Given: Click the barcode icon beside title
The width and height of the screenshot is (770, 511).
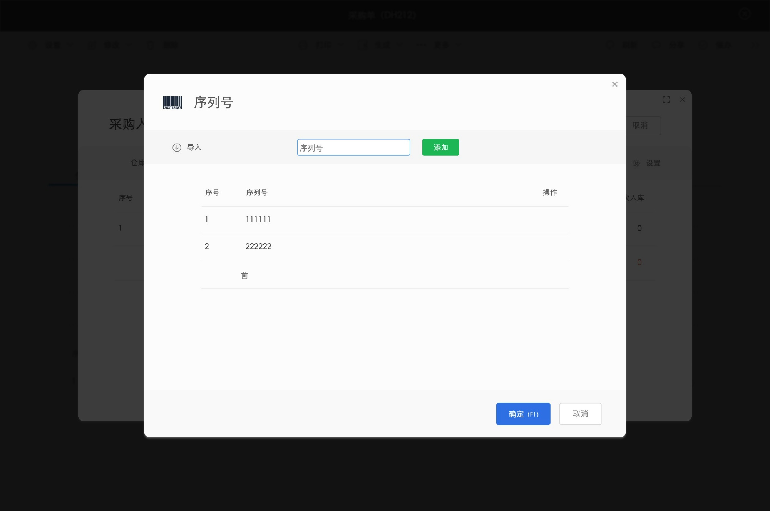Looking at the screenshot, I should click(172, 102).
